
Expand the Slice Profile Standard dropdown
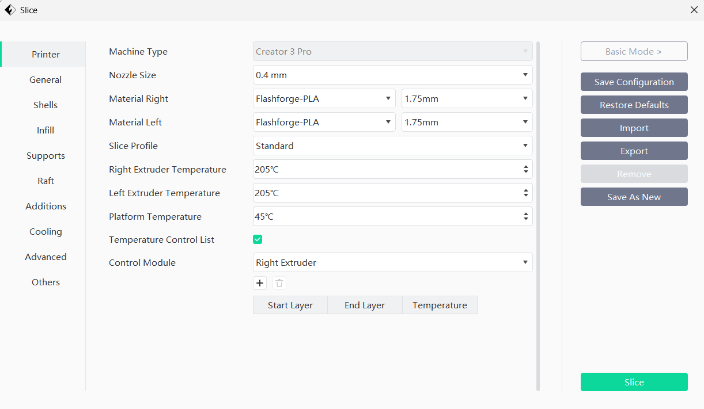tap(393, 146)
